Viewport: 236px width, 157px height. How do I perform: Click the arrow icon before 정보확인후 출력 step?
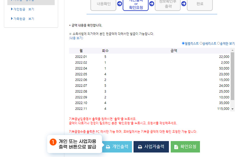coord(152,4)
